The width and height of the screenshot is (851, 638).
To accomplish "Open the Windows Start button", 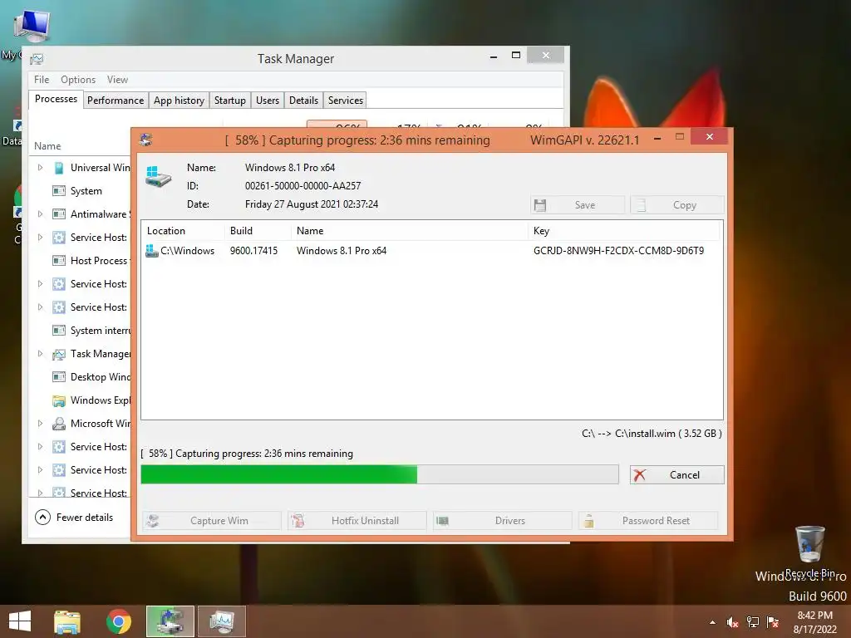I will [20, 621].
